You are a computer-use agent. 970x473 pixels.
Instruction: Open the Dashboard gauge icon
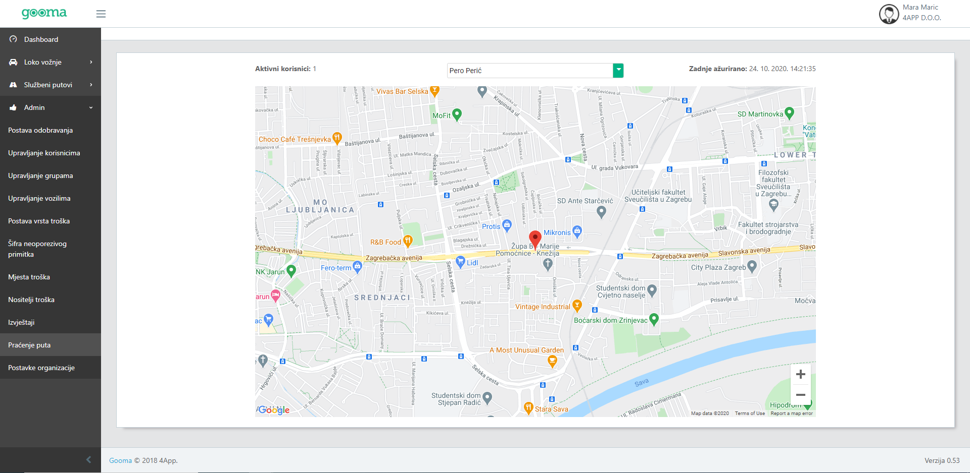13,39
